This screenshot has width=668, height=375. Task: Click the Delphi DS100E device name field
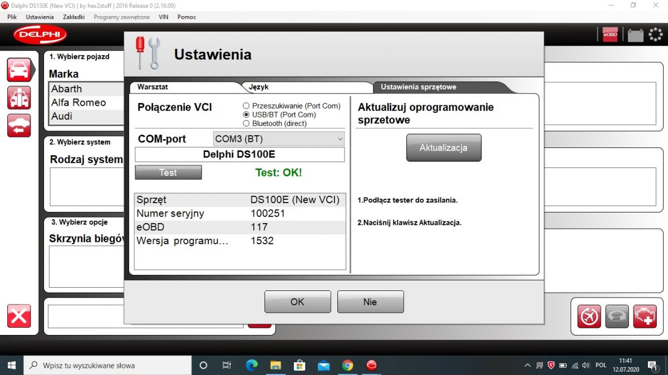coord(239,155)
